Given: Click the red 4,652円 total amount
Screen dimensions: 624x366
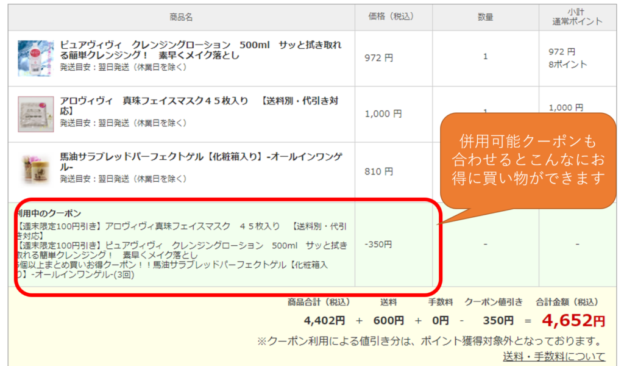Looking at the screenshot, I should pyautogui.click(x=572, y=320).
